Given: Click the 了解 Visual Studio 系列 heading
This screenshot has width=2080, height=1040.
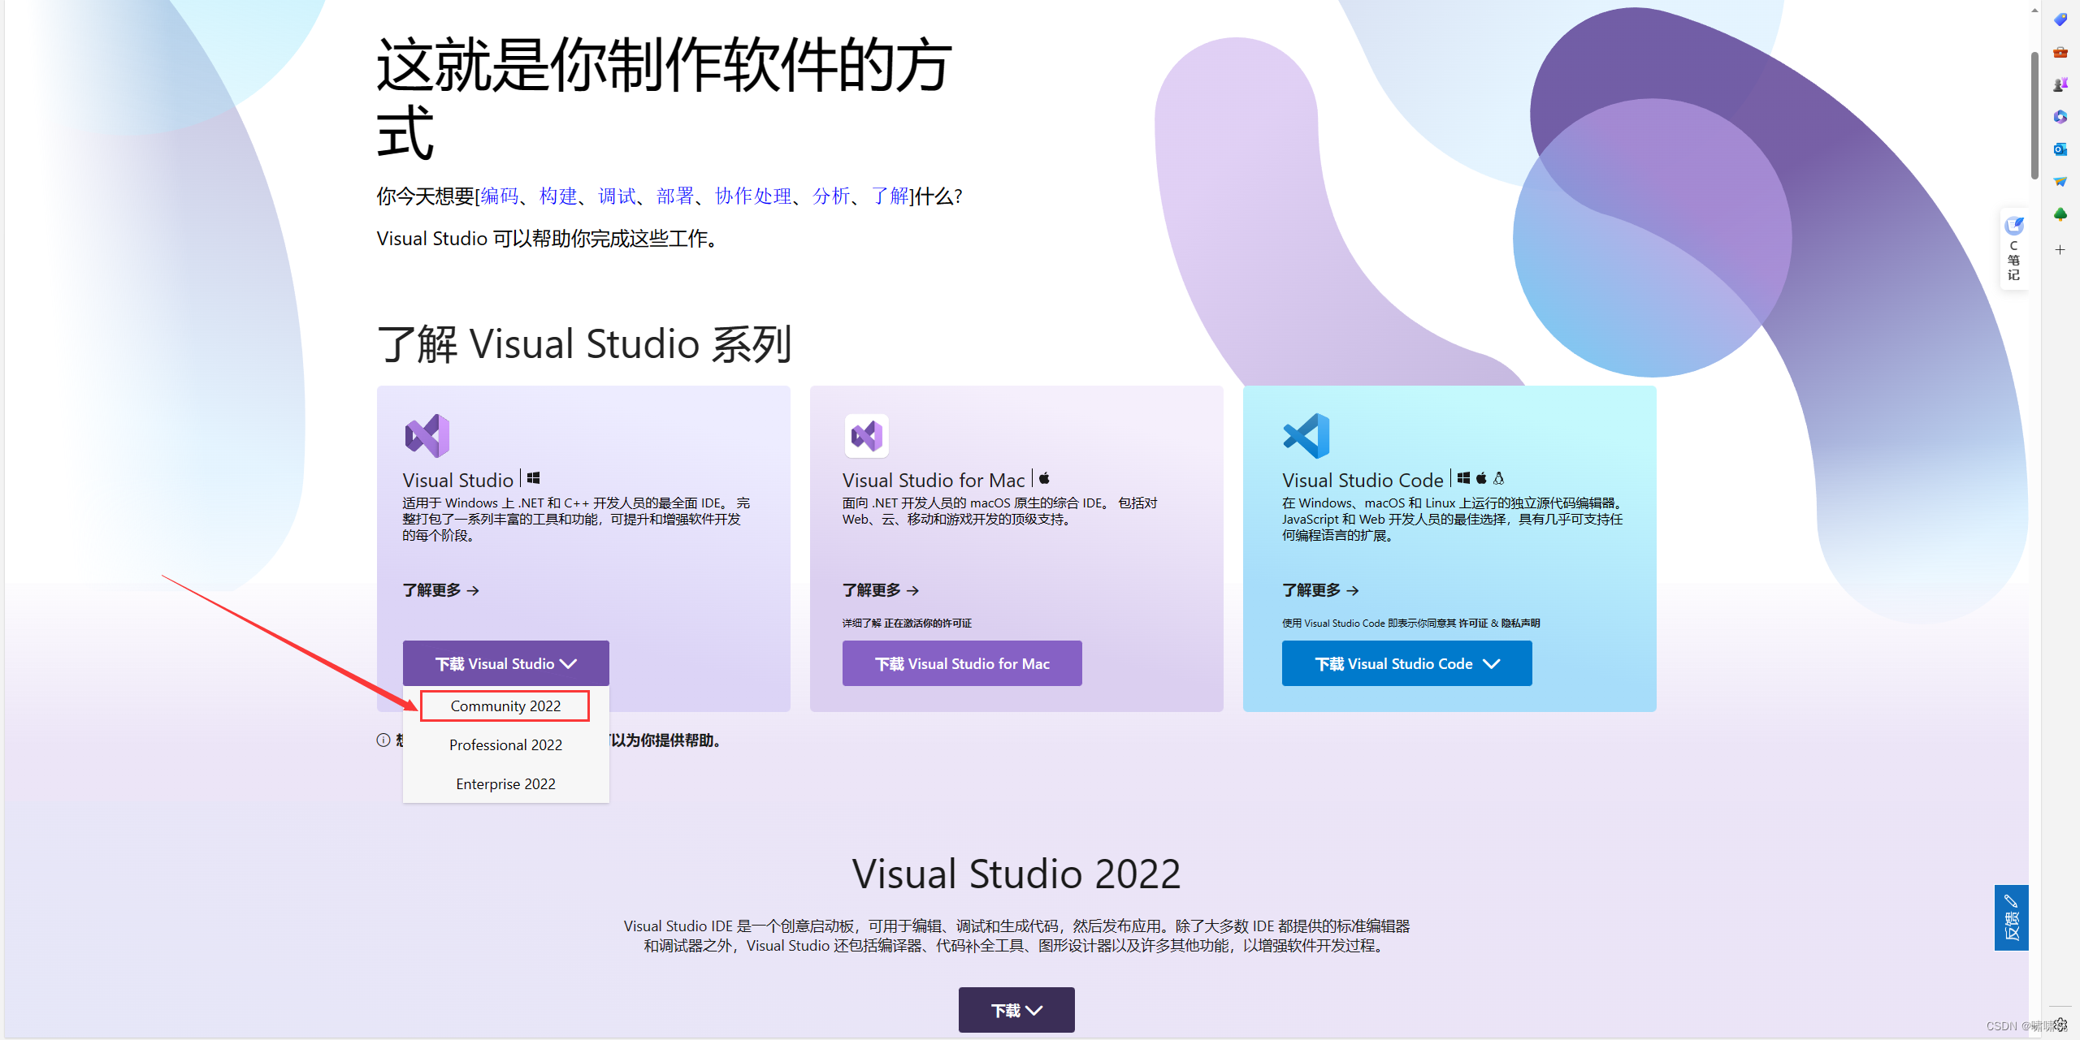Looking at the screenshot, I should point(583,343).
